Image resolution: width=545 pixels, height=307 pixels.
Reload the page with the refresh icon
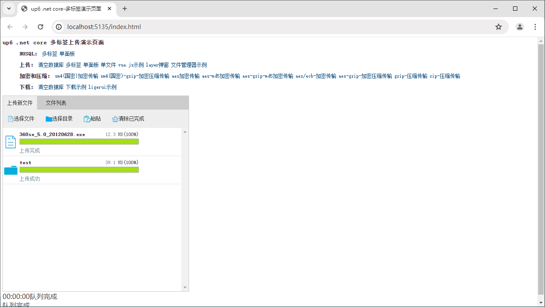40,27
